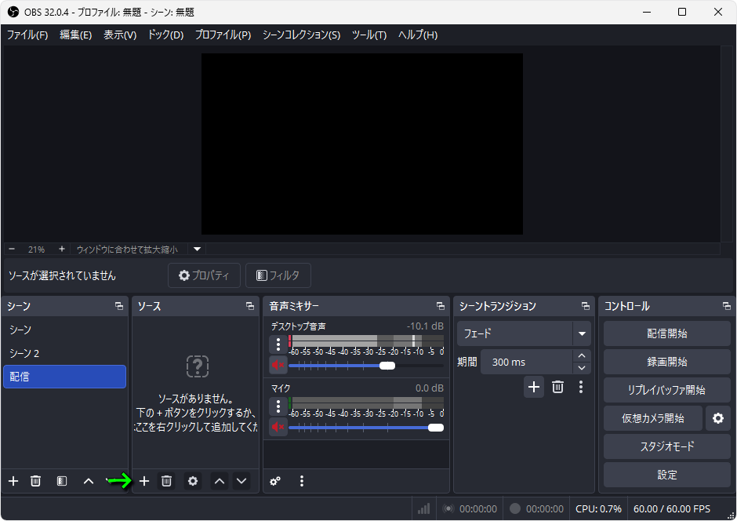Float the 音声ミキサー dock with its popout icon

click(441, 306)
